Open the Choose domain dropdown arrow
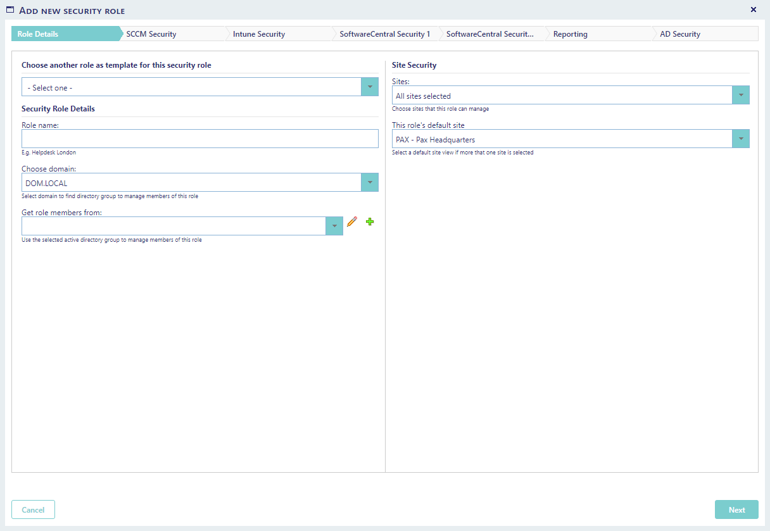The width and height of the screenshot is (770, 531). pyautogui.click(x=369, y=183)
